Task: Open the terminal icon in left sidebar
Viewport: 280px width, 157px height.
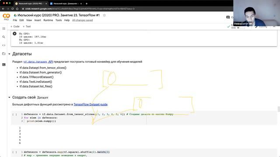Action: 3,65
